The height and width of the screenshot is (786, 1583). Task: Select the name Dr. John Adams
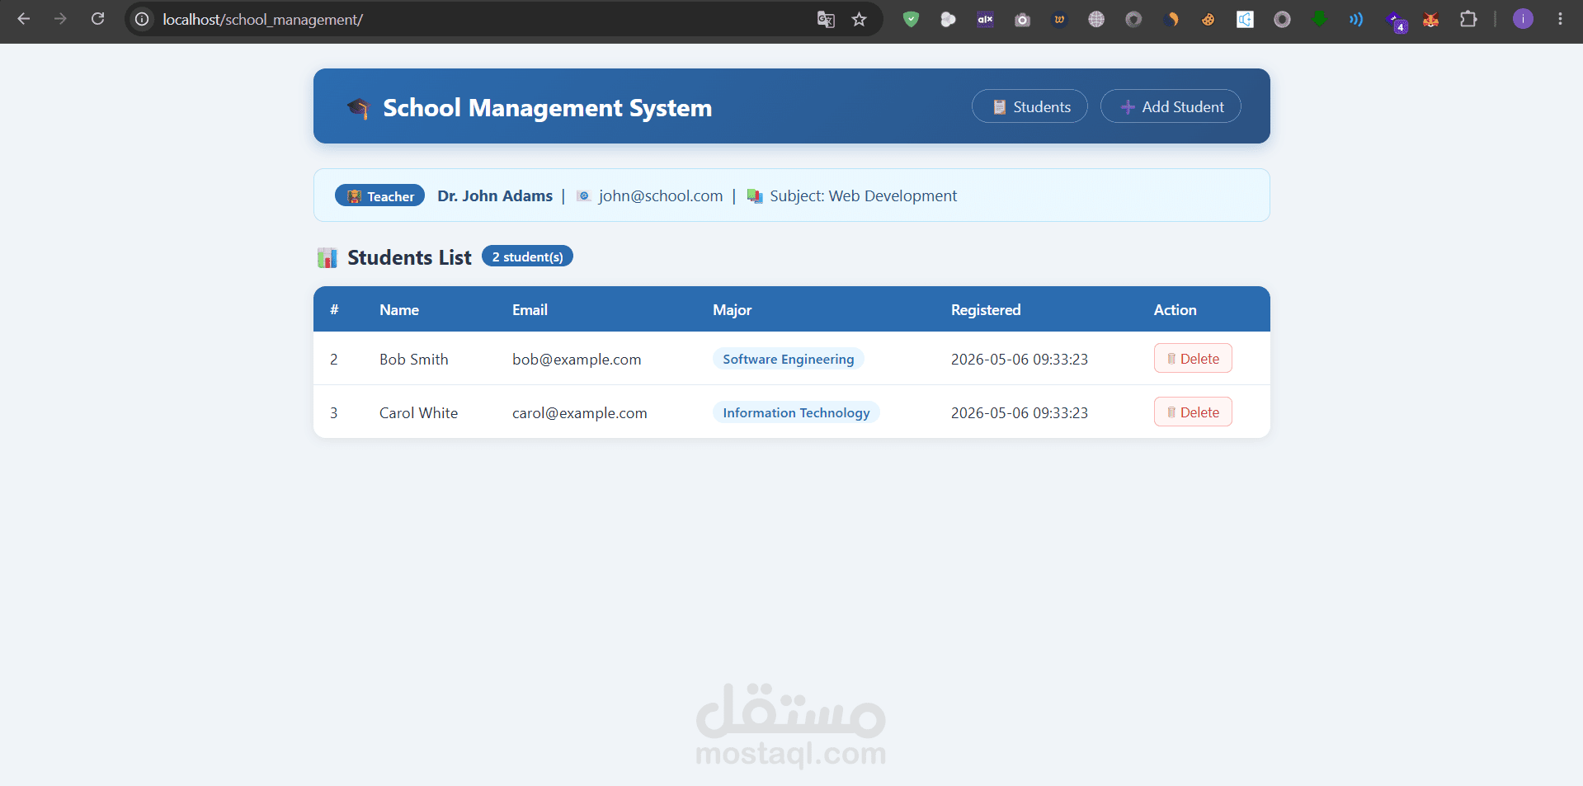click(495, 195)
